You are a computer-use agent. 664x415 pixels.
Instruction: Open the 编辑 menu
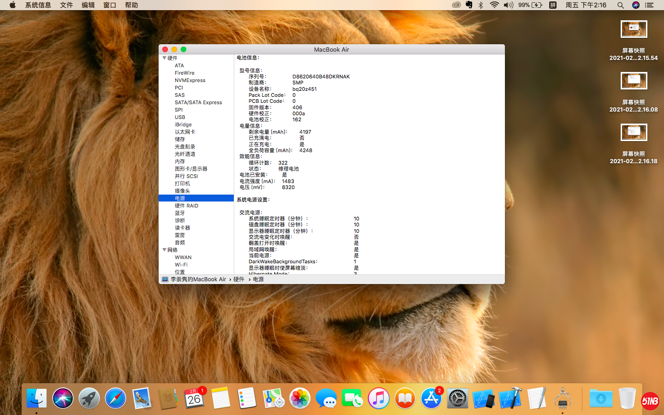(x=88, y=5)
